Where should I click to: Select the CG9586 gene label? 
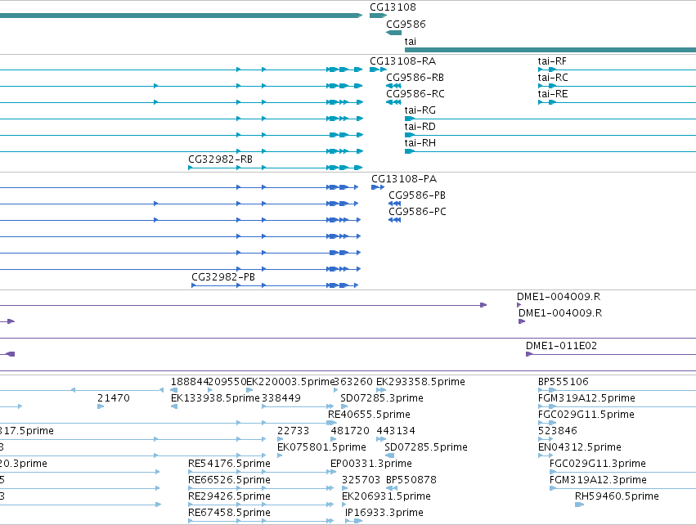406,25
